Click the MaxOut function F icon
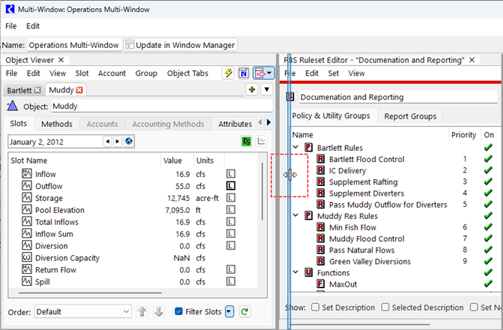Viewport: 503px width, 330px height. point(320,284)
